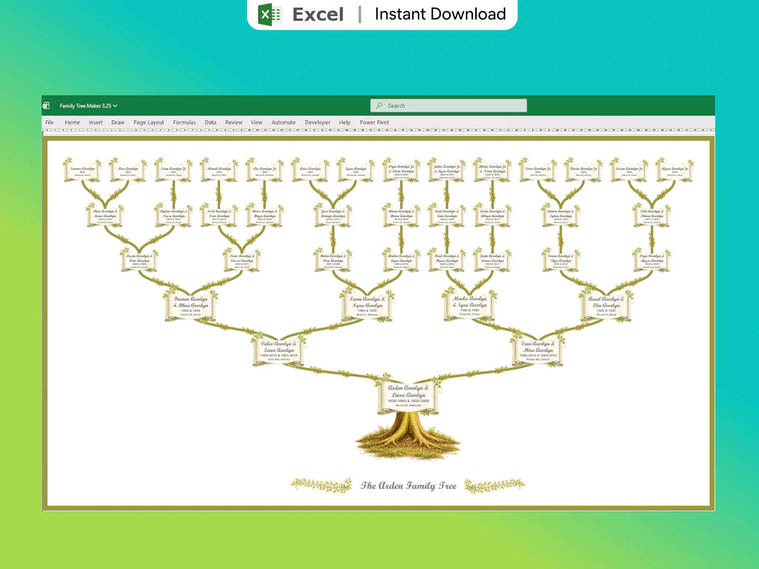This screenshot has width=759, height=569.
Task: Open the Family Tree Maker 3.25 filename dropdown
Action: (115, 106)
